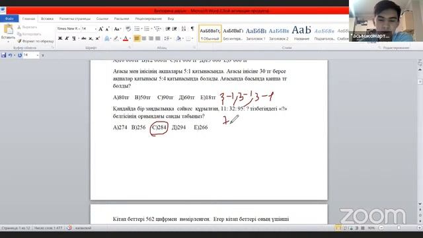Click word count (Число слов) in status bar
The width and height of the screenshot is (423, 238).
(48, 228)
